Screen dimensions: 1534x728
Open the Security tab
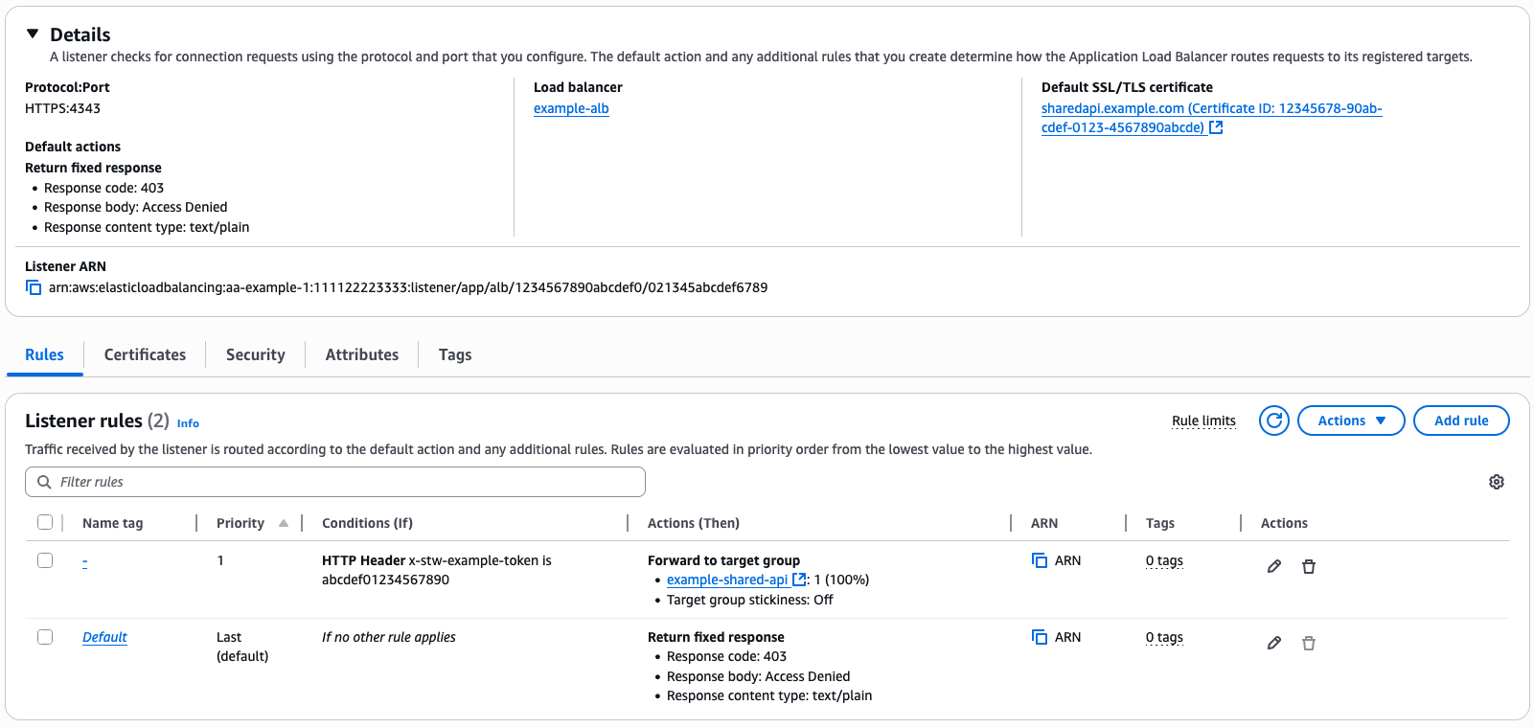click(x=255, y=354)
